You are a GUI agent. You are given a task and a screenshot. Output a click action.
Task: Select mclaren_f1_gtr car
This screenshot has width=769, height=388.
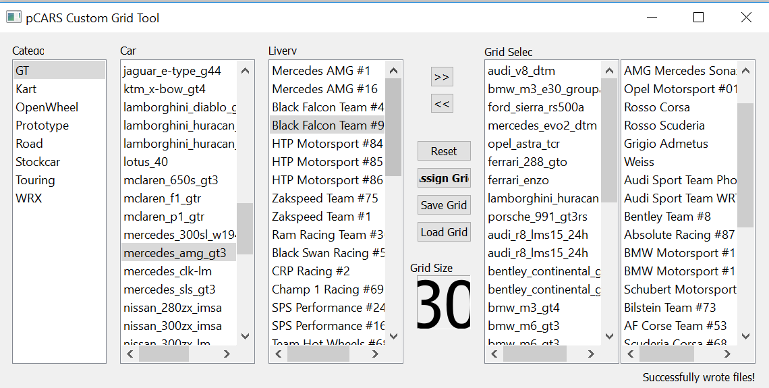click(x=179, y=198)
